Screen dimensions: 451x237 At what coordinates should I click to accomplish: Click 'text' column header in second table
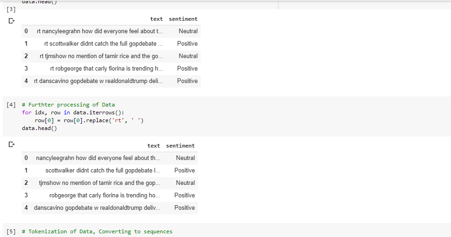(154, 146)
